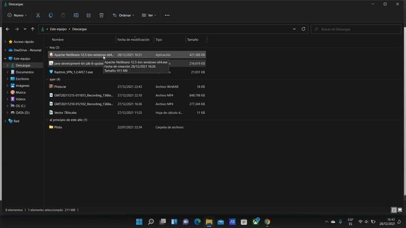Open the Nuevo dropdown menu
This screenshot has width=406, height=228.
click(17, 15)
